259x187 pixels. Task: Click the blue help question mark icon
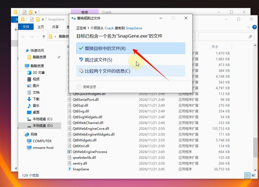point(255,27)
